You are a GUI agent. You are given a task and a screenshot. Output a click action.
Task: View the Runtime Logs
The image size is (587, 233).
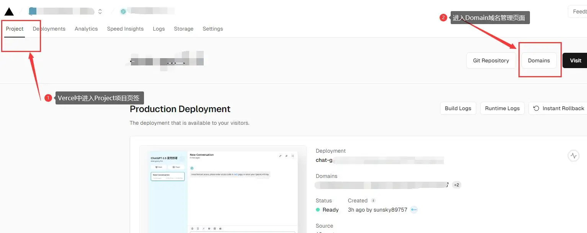pyautogui.click(x=502, y=108)
